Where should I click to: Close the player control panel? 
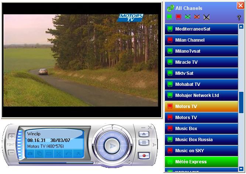tap(150, 128)
